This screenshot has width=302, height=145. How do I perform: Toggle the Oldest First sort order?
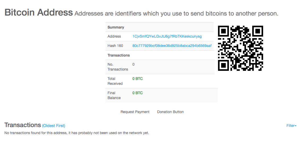(54, 126)
